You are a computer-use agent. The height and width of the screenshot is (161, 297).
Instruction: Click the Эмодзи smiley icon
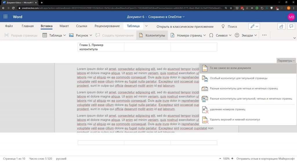[237, 35]
